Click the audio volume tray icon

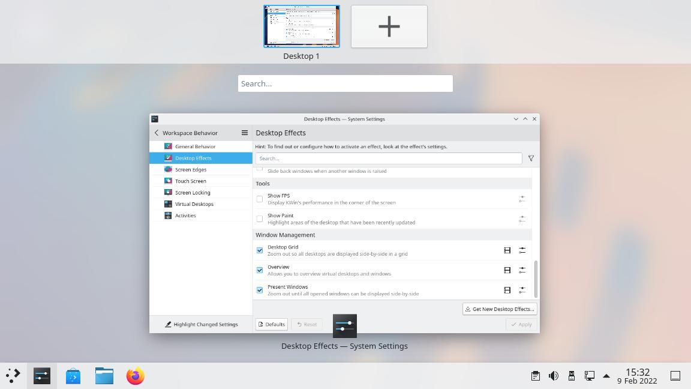pyautogui.click(x=554, y=376)
